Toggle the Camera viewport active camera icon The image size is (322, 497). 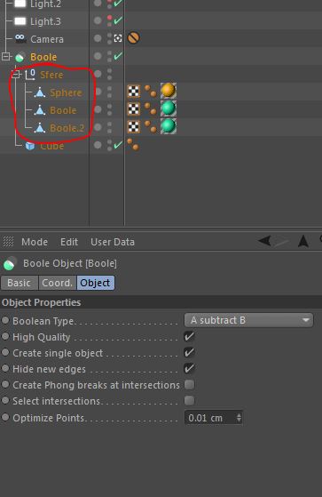[x=118, y=38]
